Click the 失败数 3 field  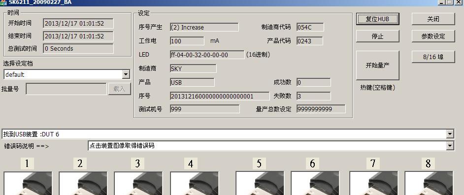tap(313, 96)
